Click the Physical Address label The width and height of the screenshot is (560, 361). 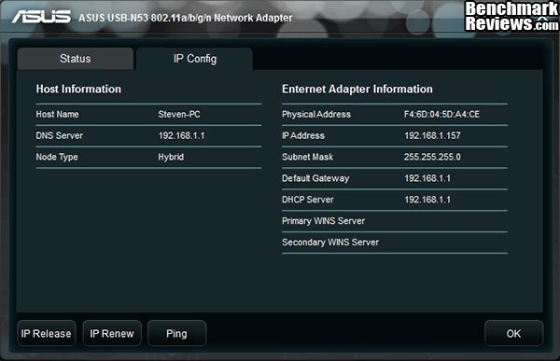click(x=316, y=114)
